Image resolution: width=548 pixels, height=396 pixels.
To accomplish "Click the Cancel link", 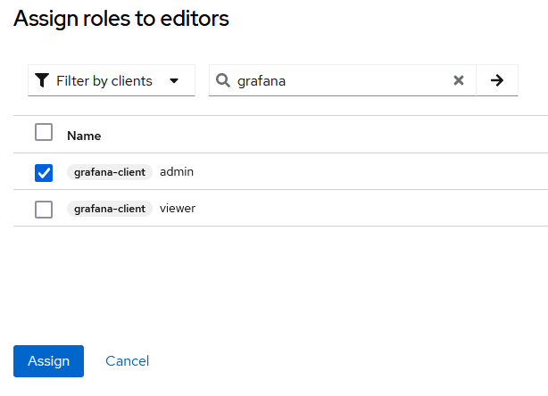I will pos(127,361).
